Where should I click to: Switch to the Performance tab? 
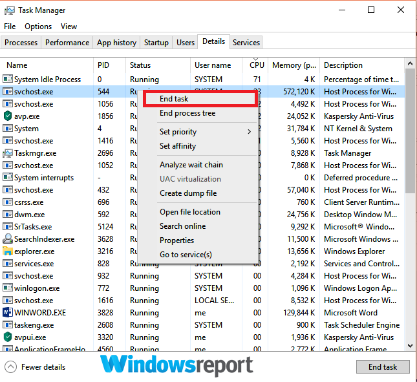67,43
